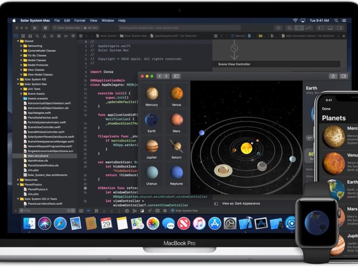Expand the Resources folder
The height and width of the screenshot is (269, 358).
pos(18,180)
